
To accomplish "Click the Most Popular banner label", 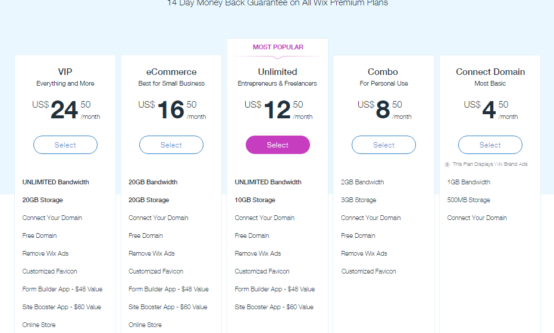I will point(278,47).
